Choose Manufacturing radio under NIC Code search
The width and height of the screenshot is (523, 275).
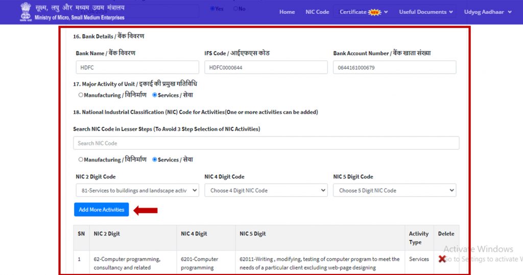[x=81, y=159]
